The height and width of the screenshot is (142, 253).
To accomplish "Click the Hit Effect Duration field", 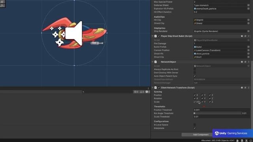I will (x=221, y=12).
